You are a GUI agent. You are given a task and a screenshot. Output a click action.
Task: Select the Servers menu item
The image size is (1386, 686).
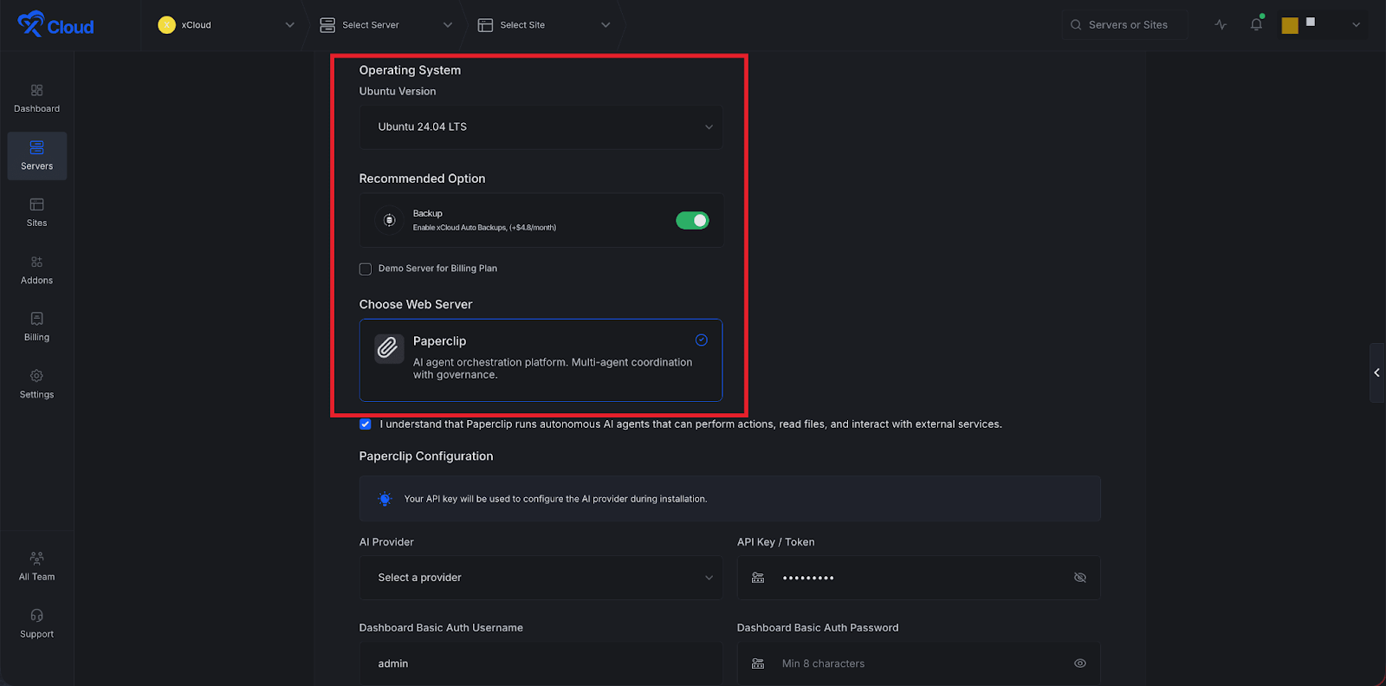[36, 156]
